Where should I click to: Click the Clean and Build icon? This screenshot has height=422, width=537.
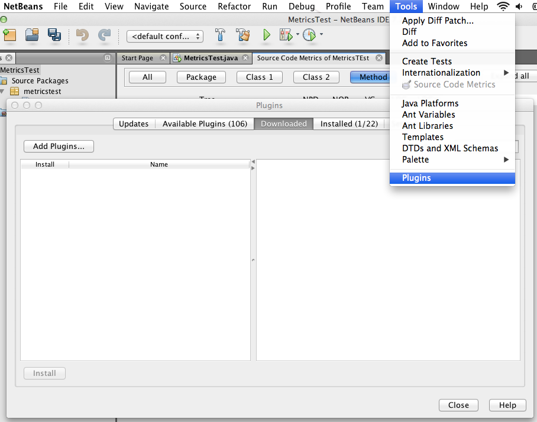[243, 35]
